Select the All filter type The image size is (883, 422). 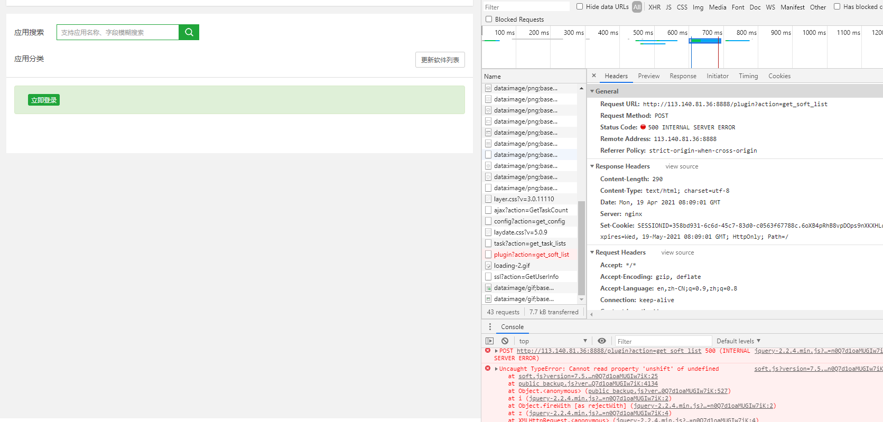[x=637, y=7]
